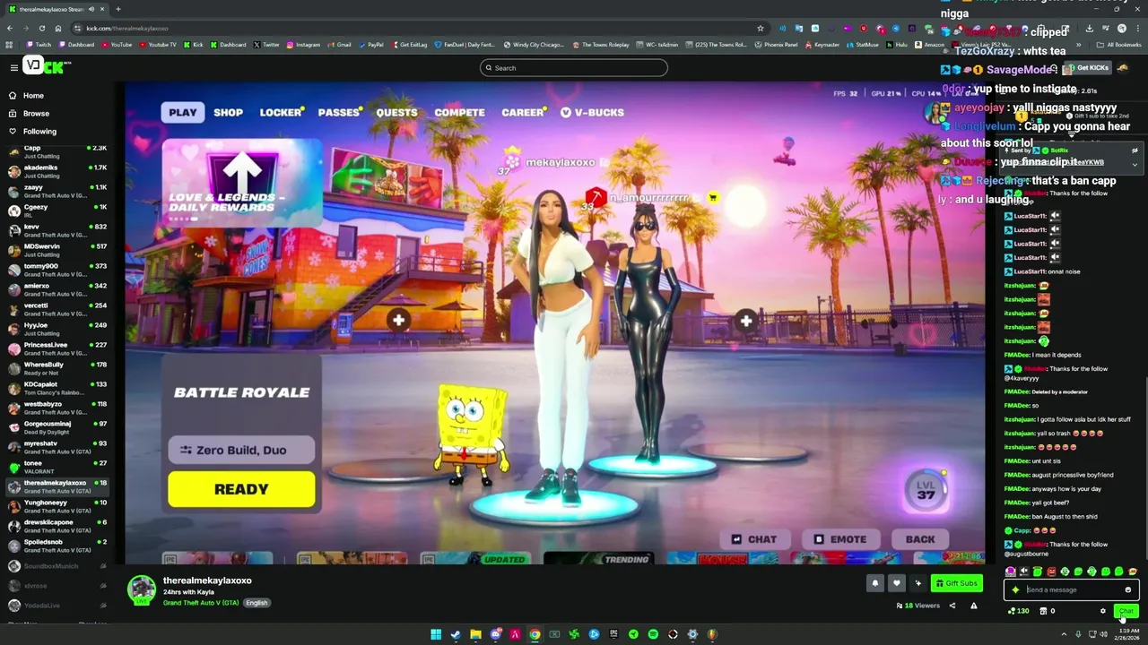Open Zero Build, Duo mode selector
The height and width of the screenshot is (645, 1148).
pos(241,450)
